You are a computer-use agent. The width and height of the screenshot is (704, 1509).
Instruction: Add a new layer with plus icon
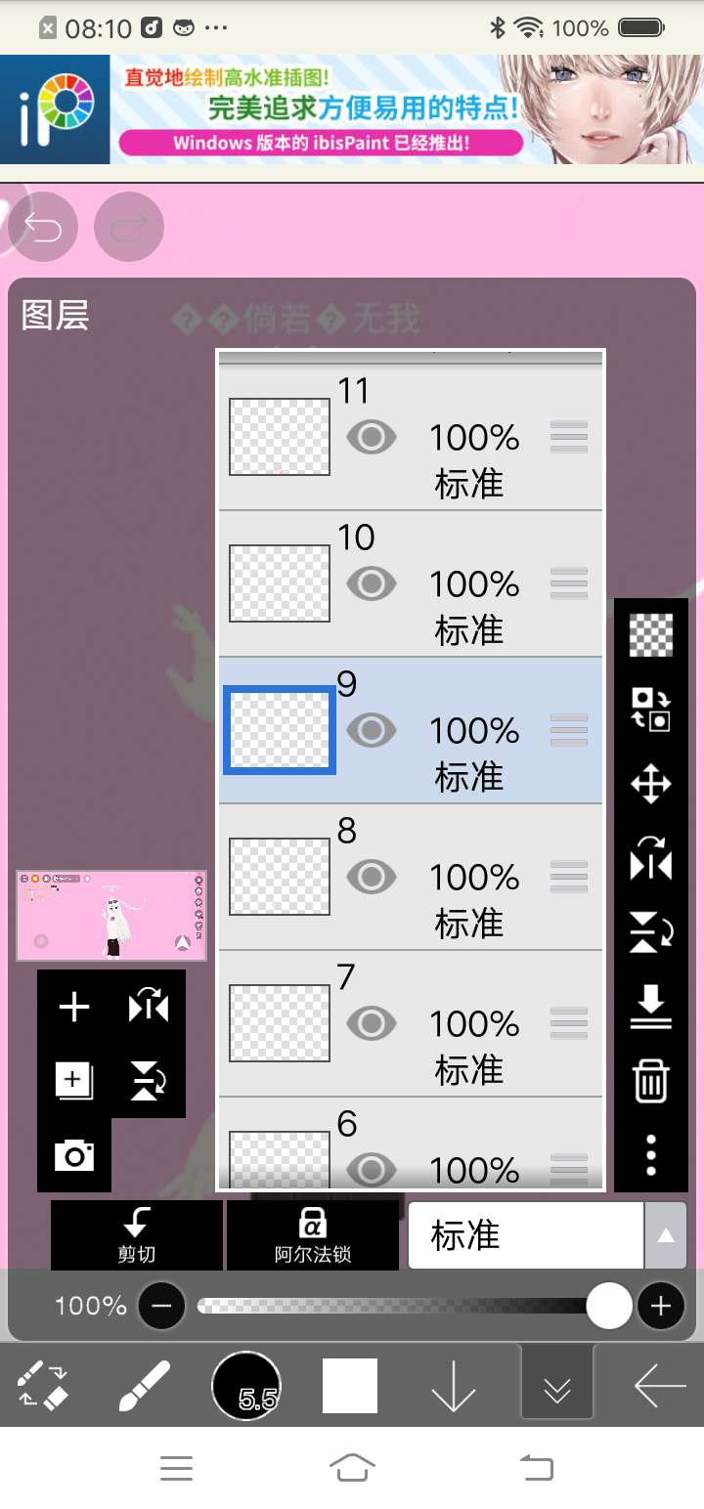(74, 1007)
